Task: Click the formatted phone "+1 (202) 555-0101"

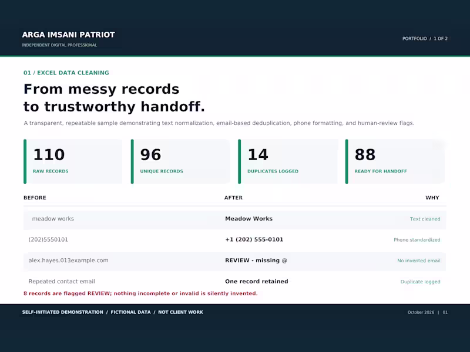Action: (254, 240)
